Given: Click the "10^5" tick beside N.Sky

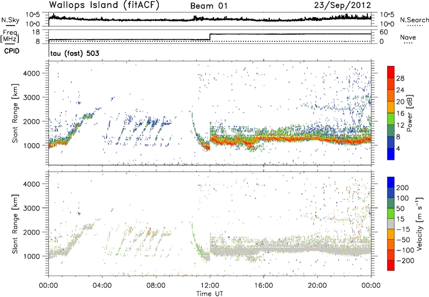Looking at the screenshot, I should tap(33, 15).
